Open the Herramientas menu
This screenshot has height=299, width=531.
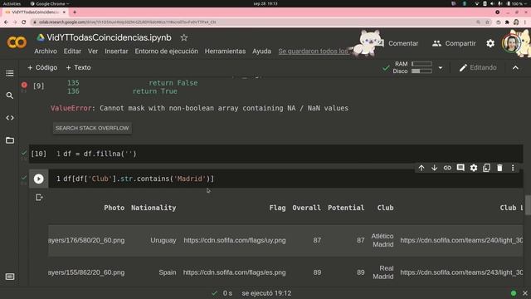[225, 51]
